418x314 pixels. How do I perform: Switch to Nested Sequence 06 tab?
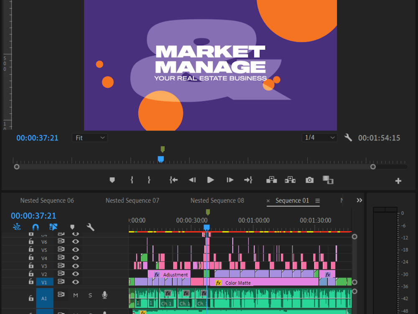47,200
